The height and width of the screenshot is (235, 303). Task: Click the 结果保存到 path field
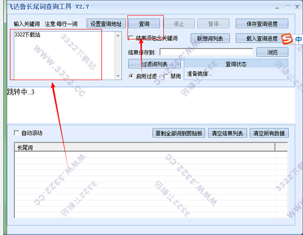pyautogui.click(x=206, y=52)
